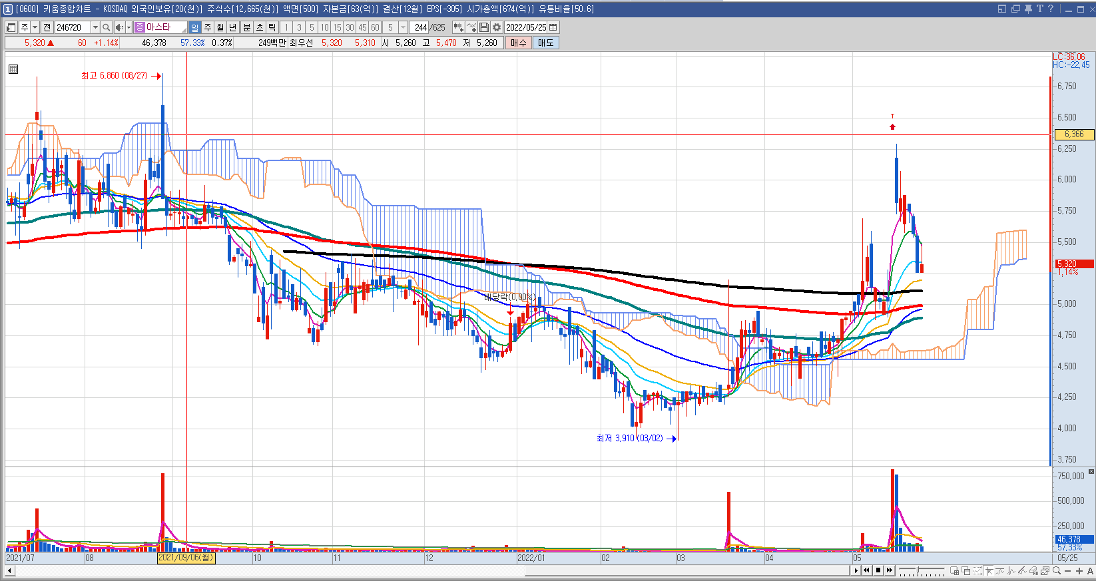Viewport: 1096px width, 581px height.
Task: Click the bar count field showing 244
Action: click(x=420, y=27)
